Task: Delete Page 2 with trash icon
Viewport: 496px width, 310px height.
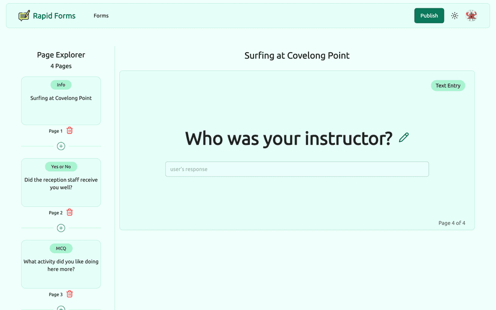Action: 69,212
